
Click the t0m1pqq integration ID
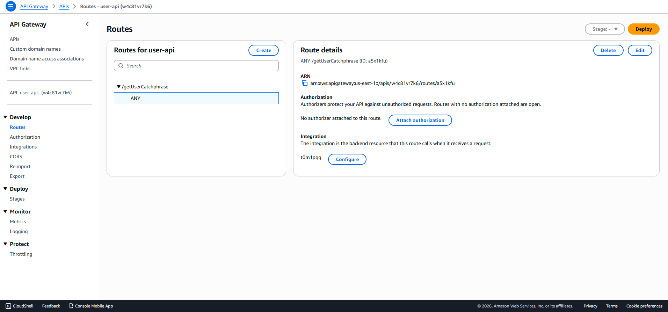pyautogui.click(x=311, y=157)
